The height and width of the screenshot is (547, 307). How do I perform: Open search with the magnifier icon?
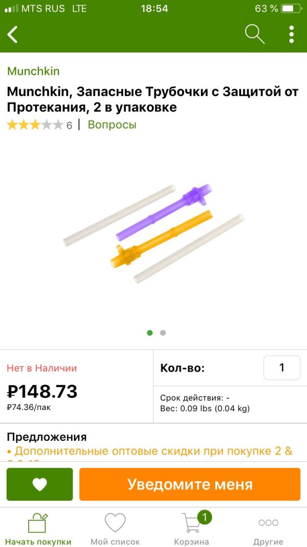tap(254, 34)
